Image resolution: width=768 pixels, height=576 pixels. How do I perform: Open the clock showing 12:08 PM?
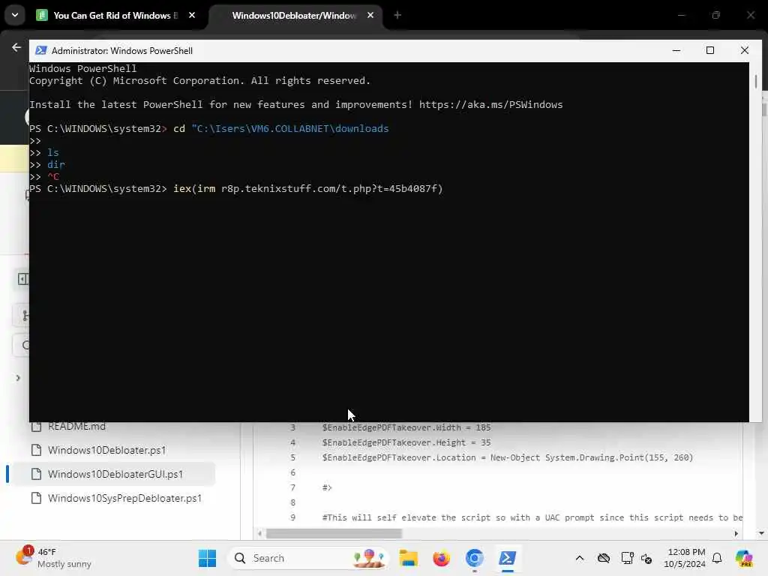pyautogui.click(x=684, y=558)
